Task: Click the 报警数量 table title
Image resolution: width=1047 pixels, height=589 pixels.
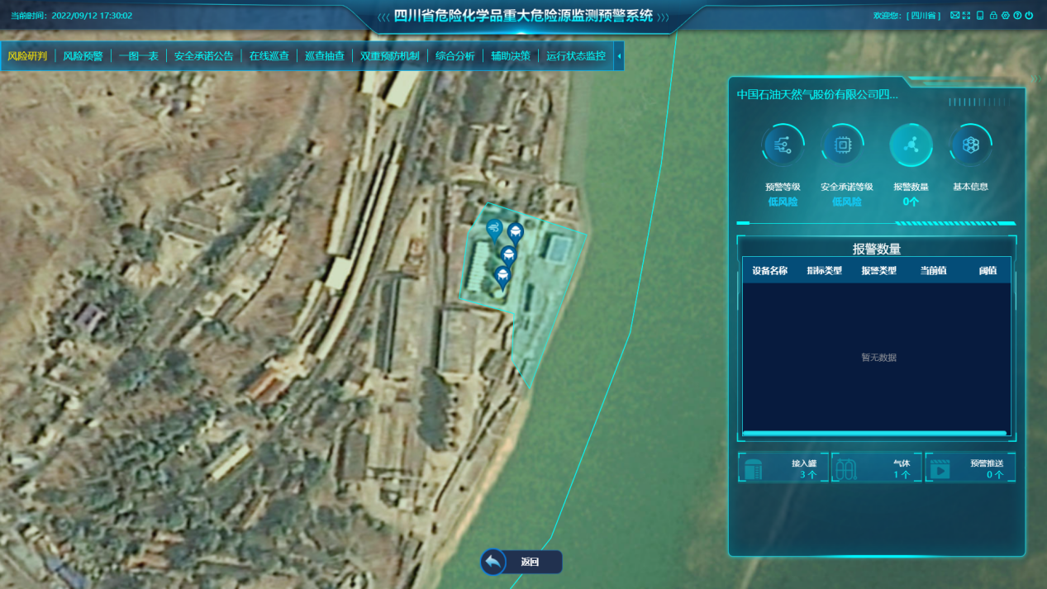Action: click(877, 249)
